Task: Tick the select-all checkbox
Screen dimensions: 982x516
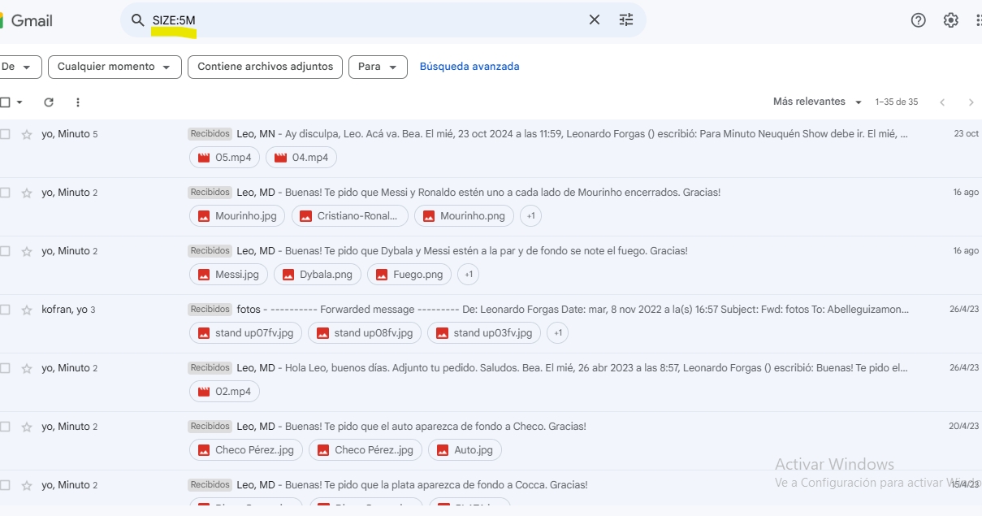Action: [x=5, y=102]
